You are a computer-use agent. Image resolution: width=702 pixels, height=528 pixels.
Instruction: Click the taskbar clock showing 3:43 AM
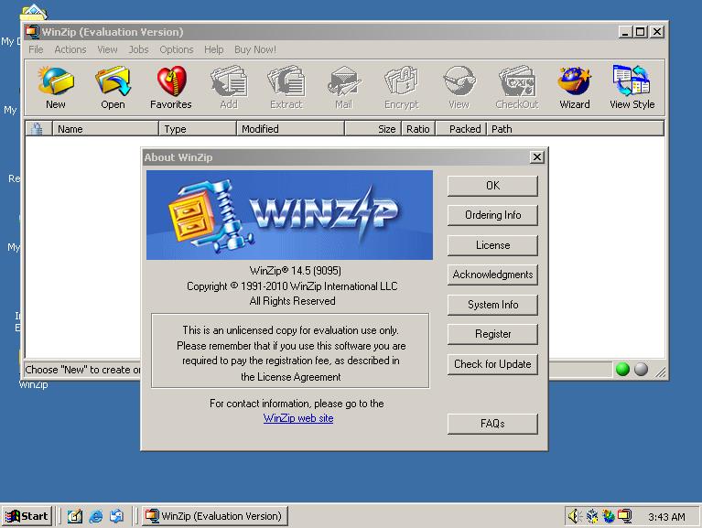pyautogui.click(x=666, y=517)
